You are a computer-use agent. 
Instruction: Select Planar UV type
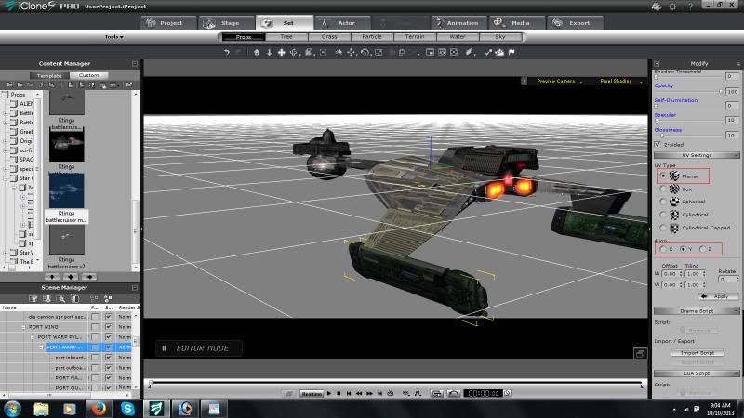tap(663, 176)
